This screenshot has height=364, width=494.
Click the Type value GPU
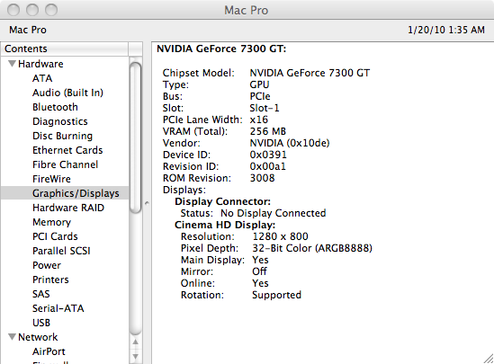pos(260,84)
